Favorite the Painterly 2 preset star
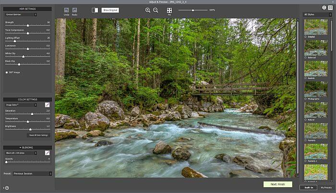 point(306,161)
